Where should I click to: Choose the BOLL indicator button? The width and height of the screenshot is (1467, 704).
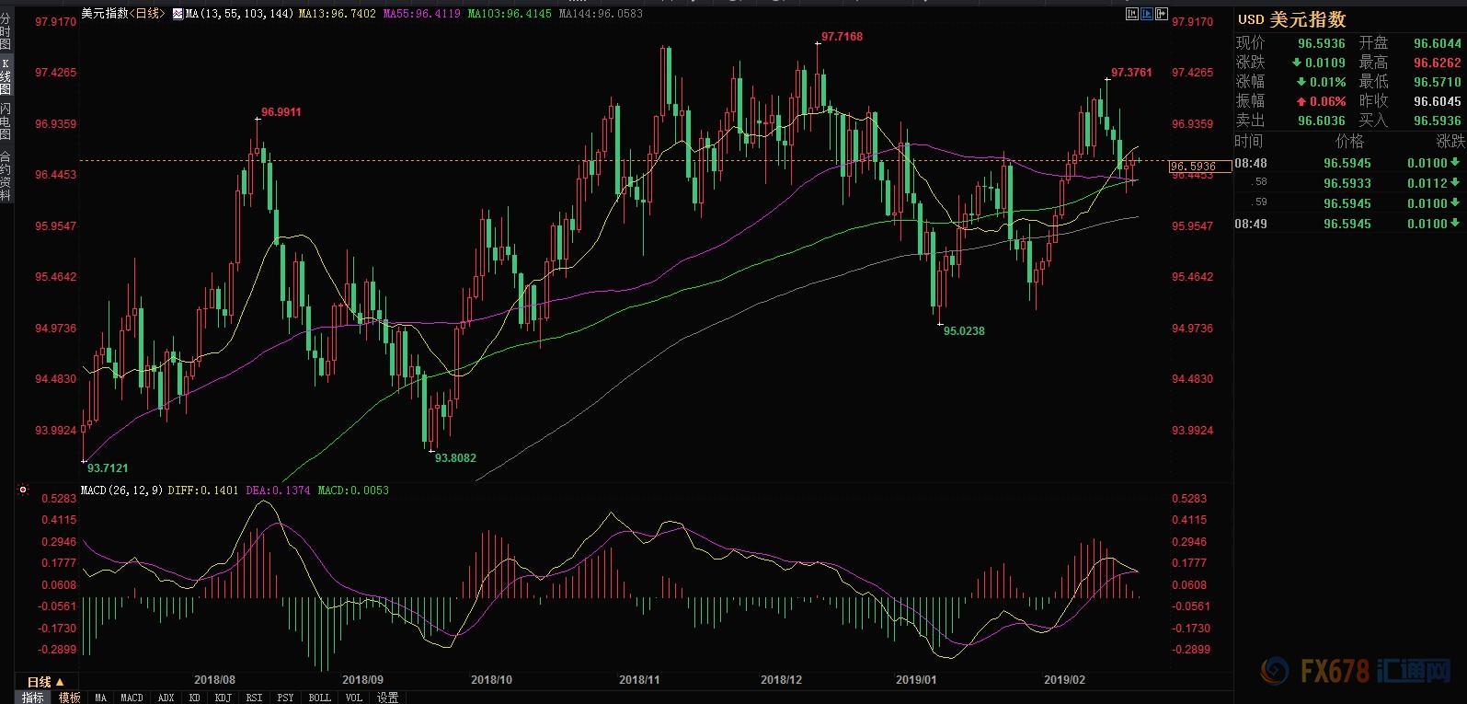(319, 698)
